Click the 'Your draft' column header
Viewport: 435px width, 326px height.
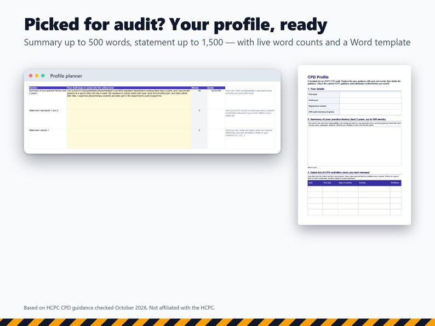click(129, 88)
